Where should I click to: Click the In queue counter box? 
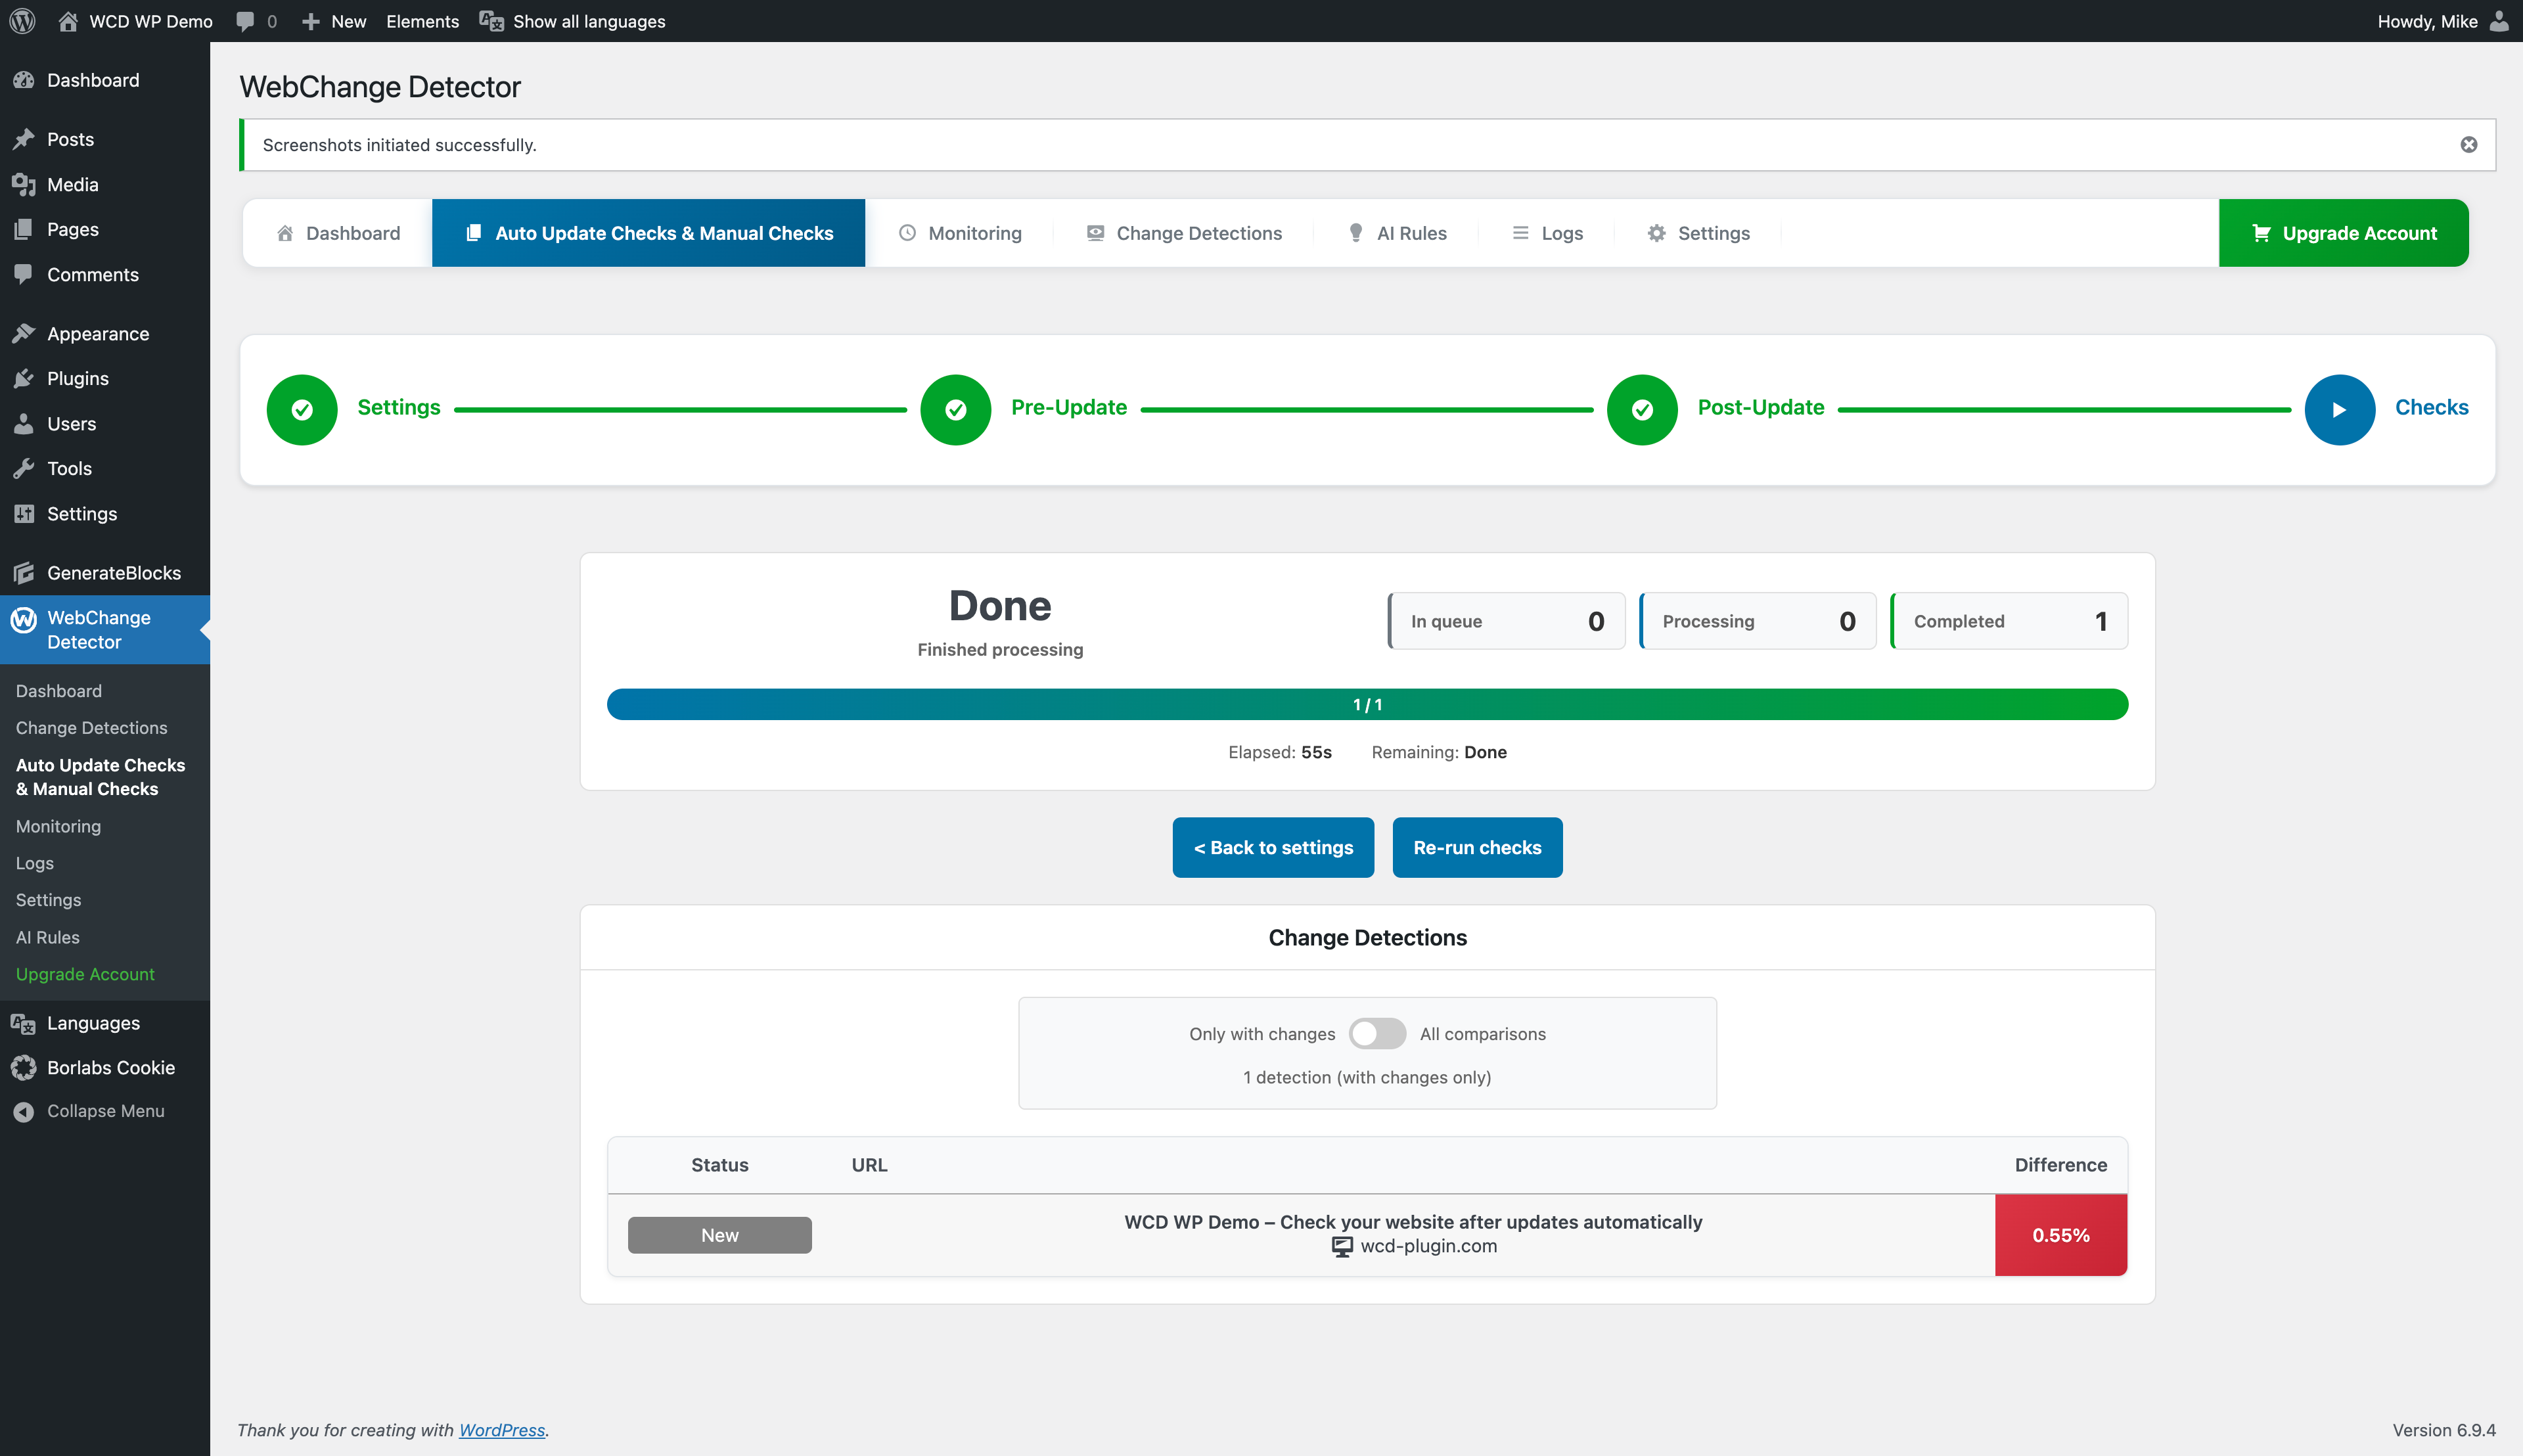tap(1506, 621)
